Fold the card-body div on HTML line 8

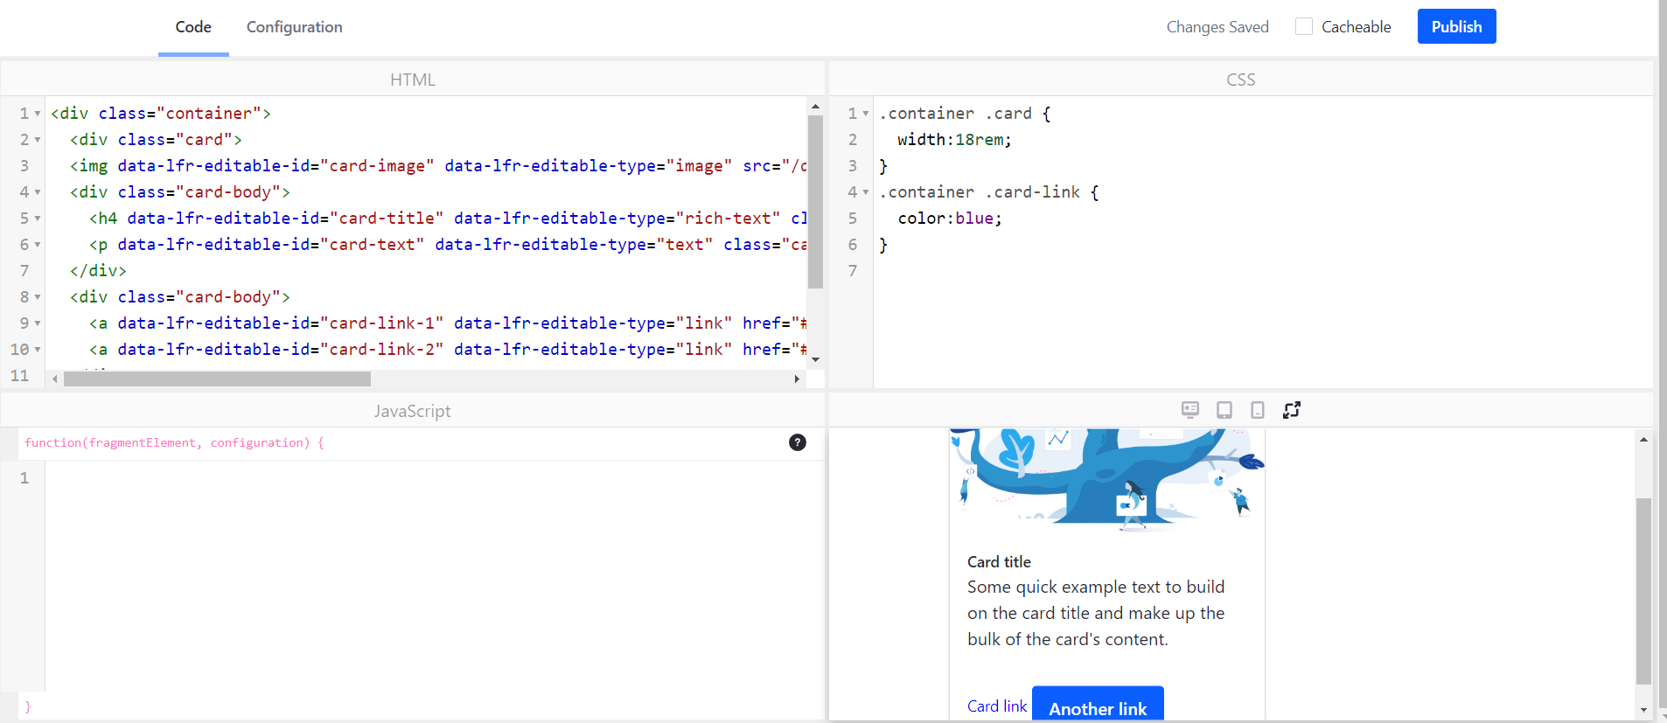click(38, 297)
